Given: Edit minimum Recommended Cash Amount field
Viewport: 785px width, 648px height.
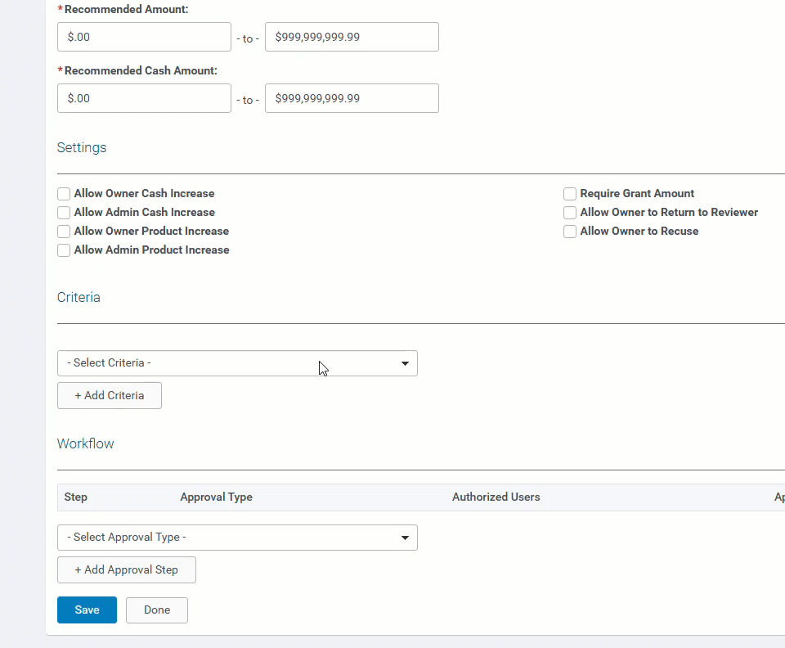Looking at the screenshot, I should tap(144, 98).
